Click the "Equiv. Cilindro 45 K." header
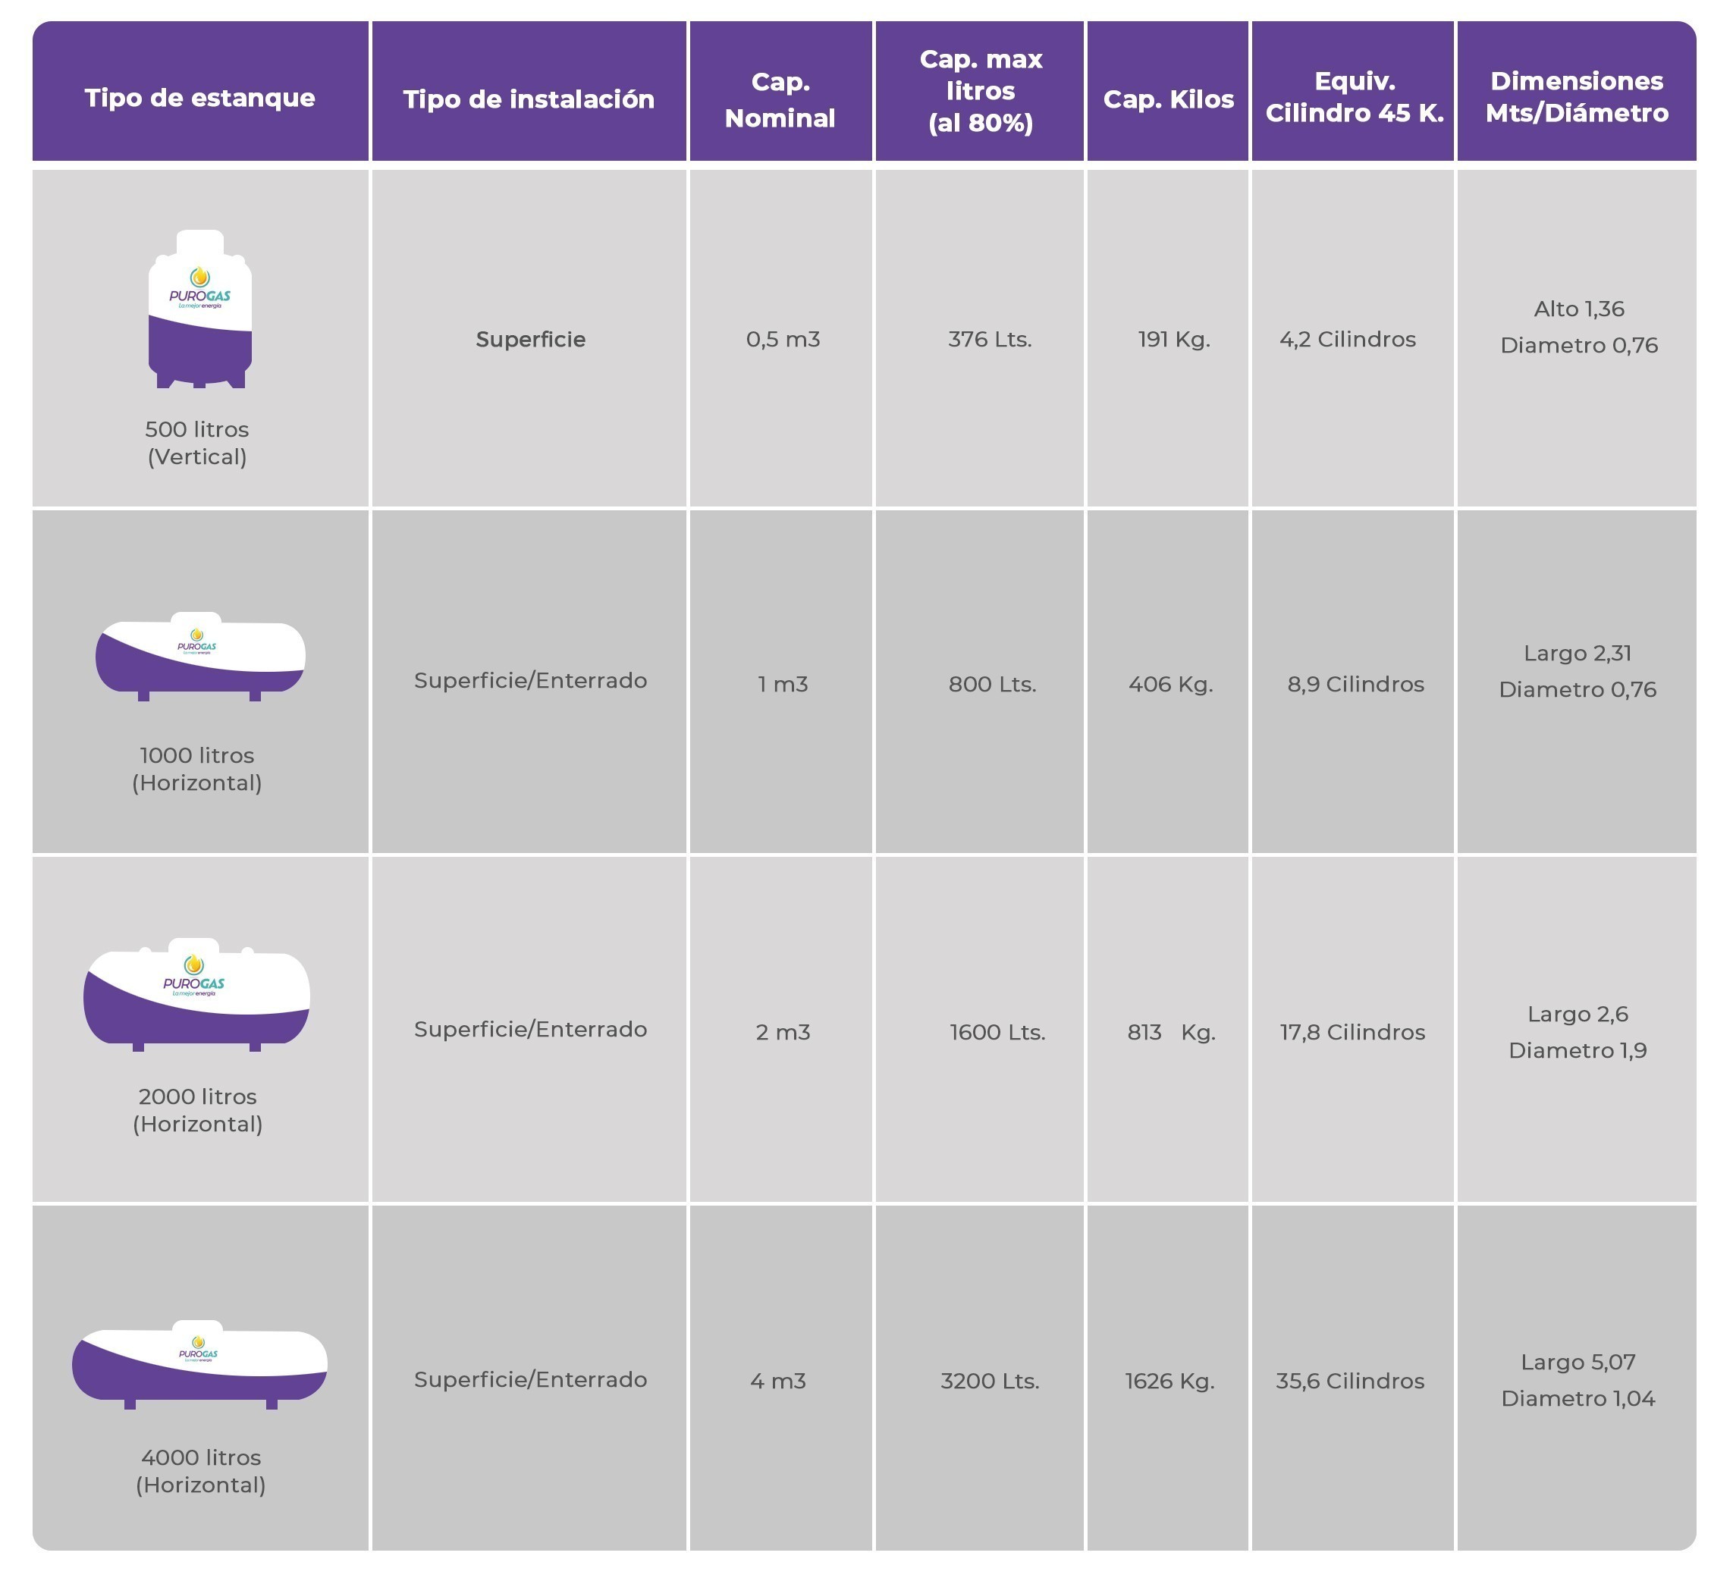The width and height of the screenshot is (1711, 1584). 1355,97
